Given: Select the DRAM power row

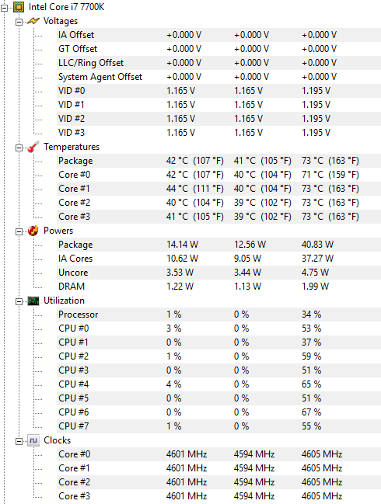Looking at the screenshot, I should click(x=218, y=287).
